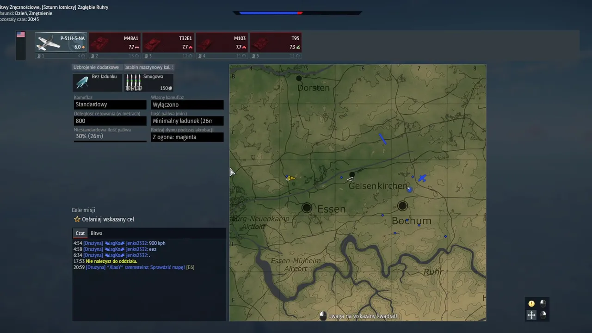This screenshot has height=333, width=592.
Task: Click the Gelsenkirchen town dot on map
Action: pos(352,174)
